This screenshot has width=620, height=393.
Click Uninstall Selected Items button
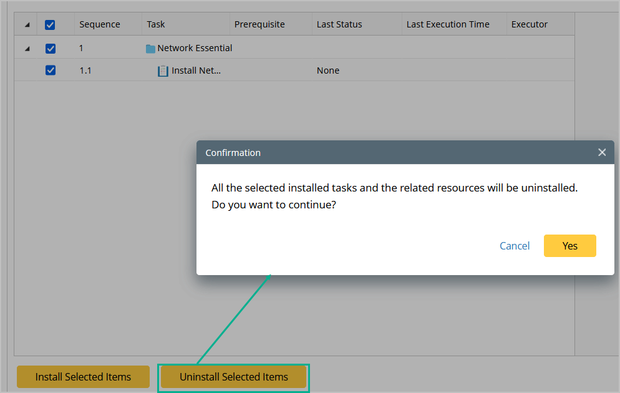234,377
